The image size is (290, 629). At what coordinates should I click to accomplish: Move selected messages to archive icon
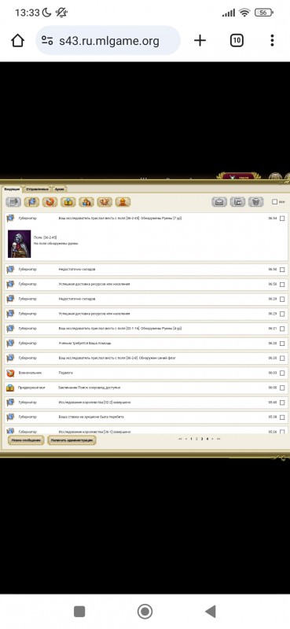click(x=237, y=202)
